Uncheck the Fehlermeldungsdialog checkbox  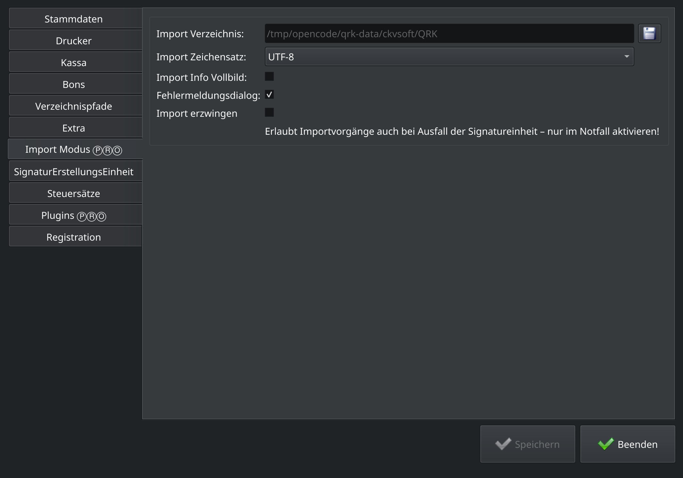[x=269, y=95]
